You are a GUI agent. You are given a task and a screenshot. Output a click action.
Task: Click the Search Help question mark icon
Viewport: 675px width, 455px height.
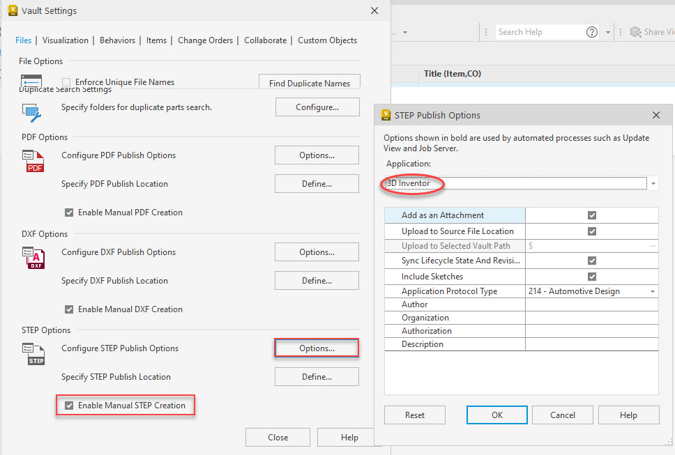tap(592, 32)
